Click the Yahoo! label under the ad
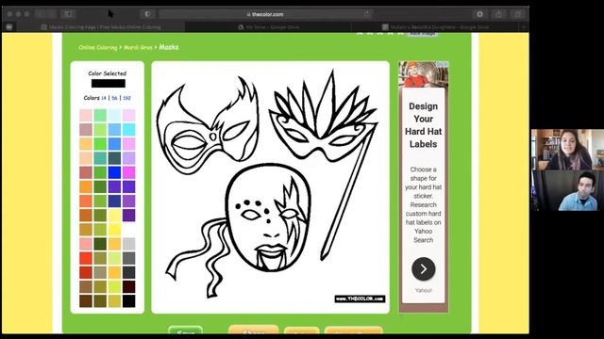 pos(424,291)
